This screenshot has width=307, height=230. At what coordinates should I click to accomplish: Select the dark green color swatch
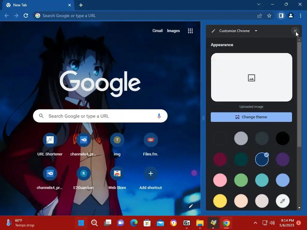tap(241, 159)
